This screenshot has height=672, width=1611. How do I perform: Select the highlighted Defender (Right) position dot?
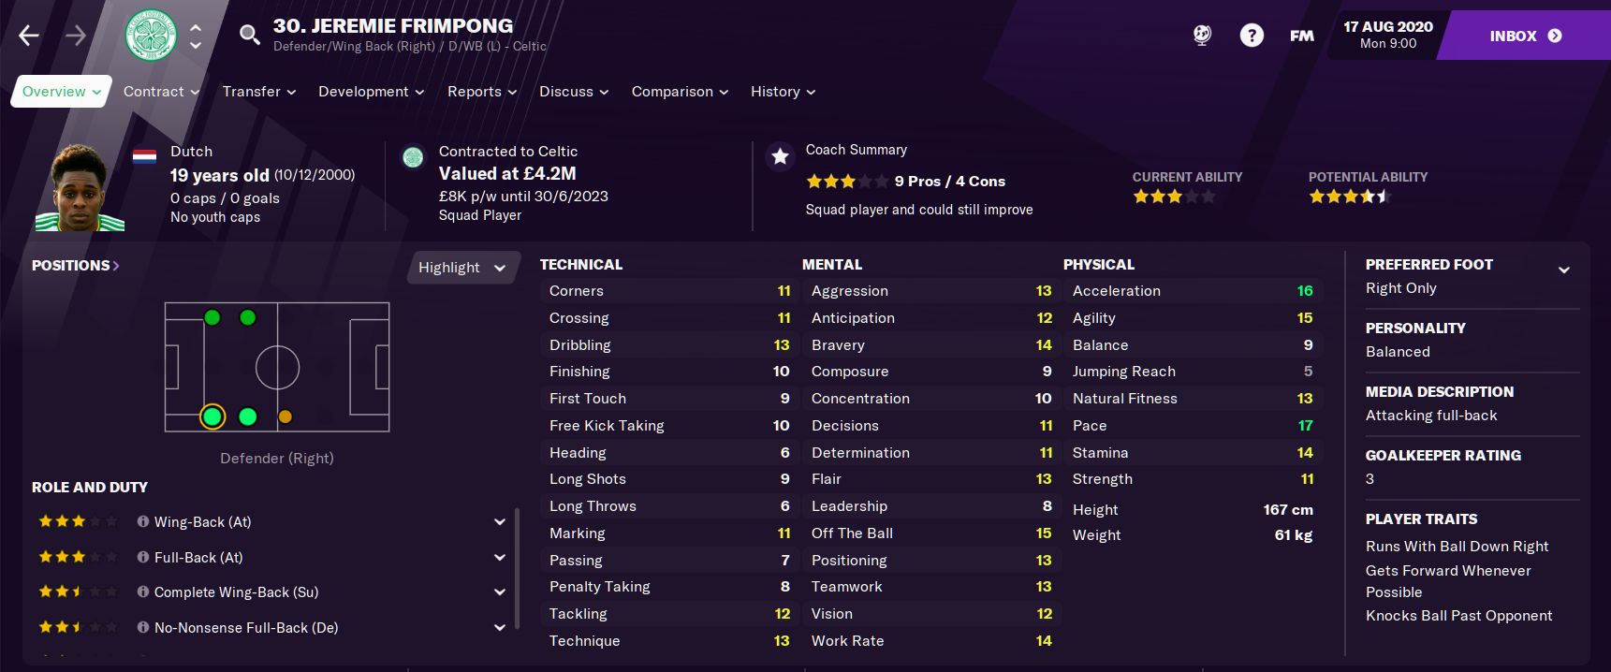coord(212,416)
